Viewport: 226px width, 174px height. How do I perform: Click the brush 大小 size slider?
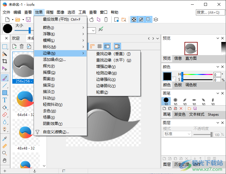[x=24, y=30]
